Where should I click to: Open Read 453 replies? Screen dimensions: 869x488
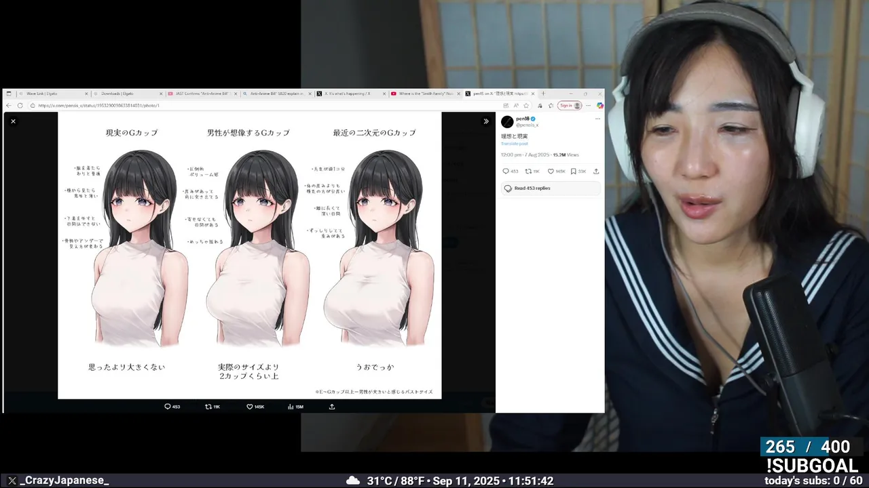click(551, 188)
